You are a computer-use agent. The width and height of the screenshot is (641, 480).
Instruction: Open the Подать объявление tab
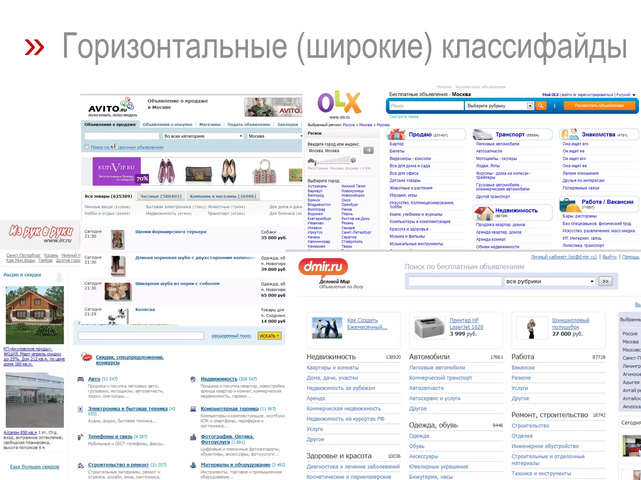[249, 124]
